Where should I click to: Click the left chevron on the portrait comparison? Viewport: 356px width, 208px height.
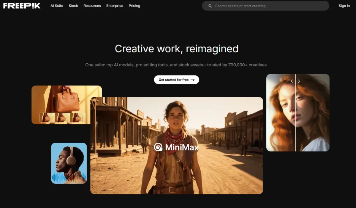[x=292, y=81]
